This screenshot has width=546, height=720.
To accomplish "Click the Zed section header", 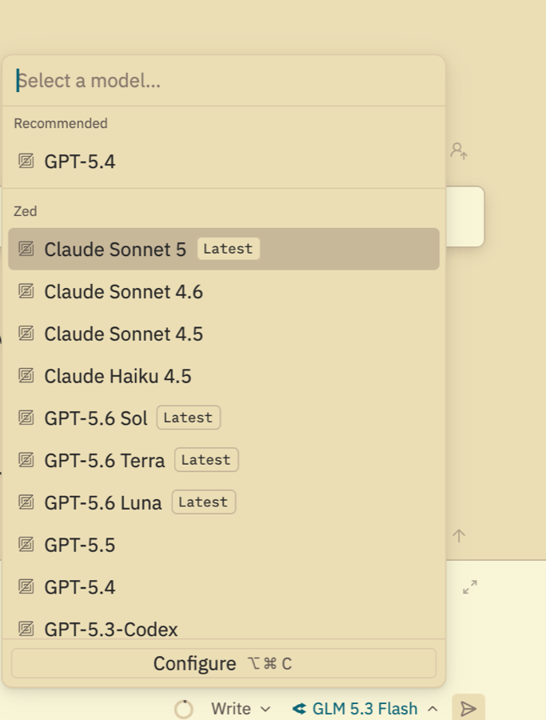I will pyautogui.click(x=26, y=211).
